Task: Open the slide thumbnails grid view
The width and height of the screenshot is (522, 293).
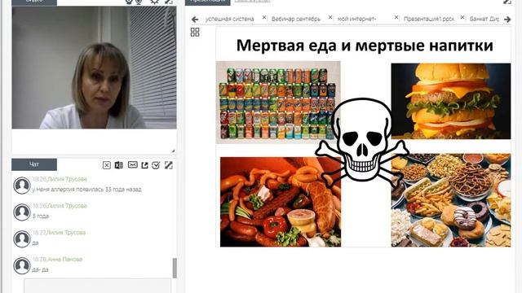Action: click(195, 33)
